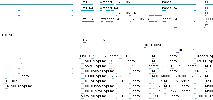Open EST 339616
Viewport: 213px width, 100px height.
tap(85, 56)
